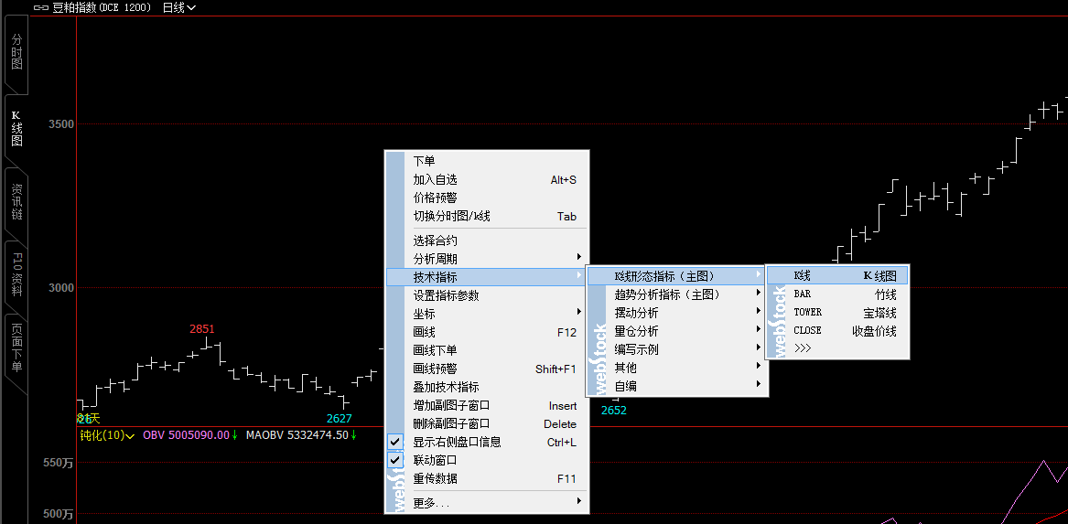This screenshot has width=1068, height=524.
Task: Click the 2851 high price label
Action: click(202, 328)
